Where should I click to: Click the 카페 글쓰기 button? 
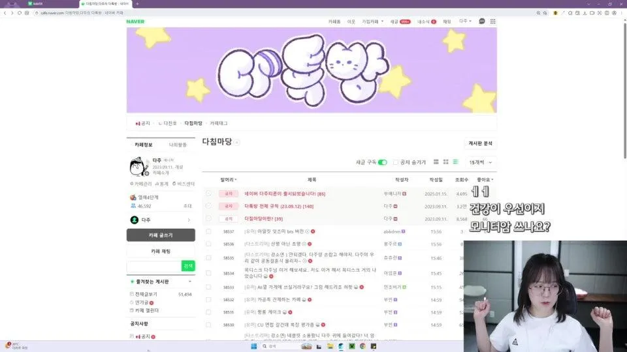pos(161,235)
